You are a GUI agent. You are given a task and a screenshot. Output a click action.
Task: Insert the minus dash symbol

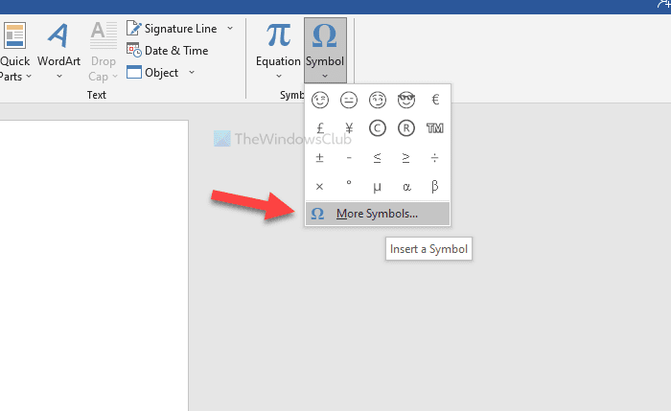349,158
